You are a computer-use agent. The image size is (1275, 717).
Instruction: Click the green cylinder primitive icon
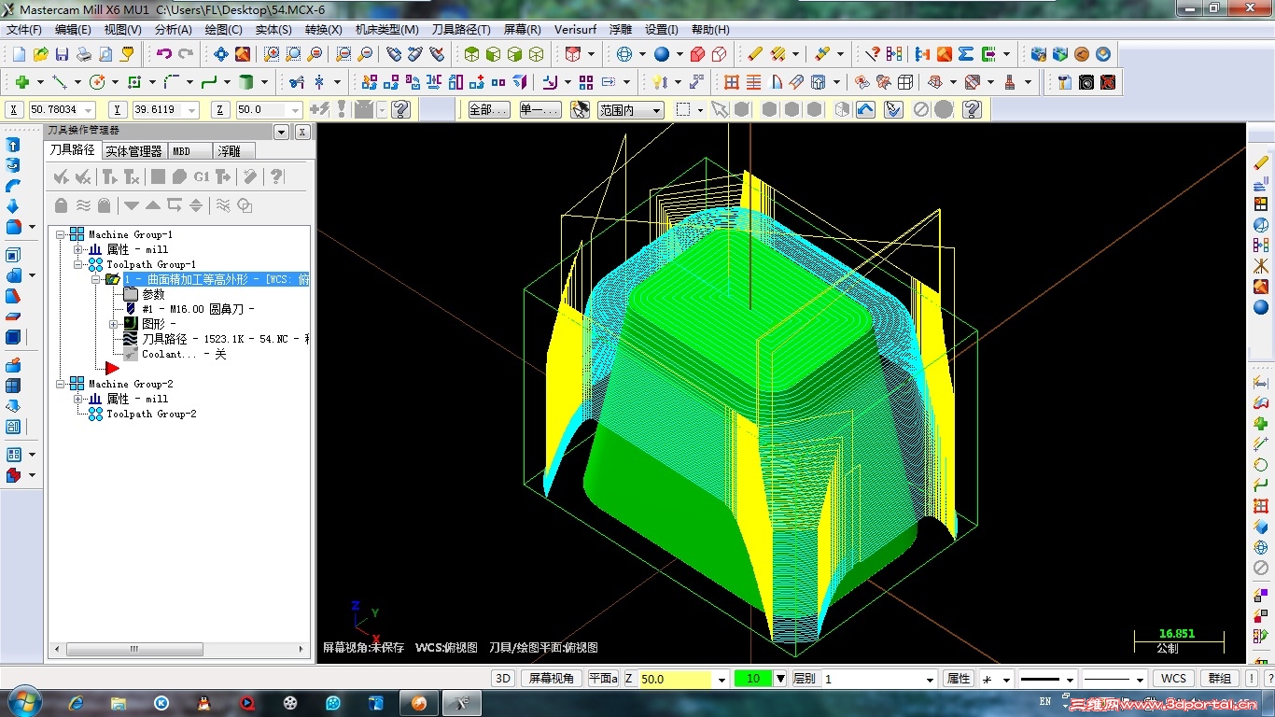(245, 82)
